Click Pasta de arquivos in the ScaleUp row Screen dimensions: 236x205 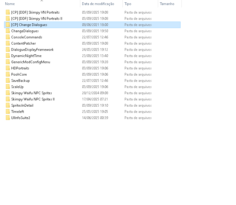138,87
